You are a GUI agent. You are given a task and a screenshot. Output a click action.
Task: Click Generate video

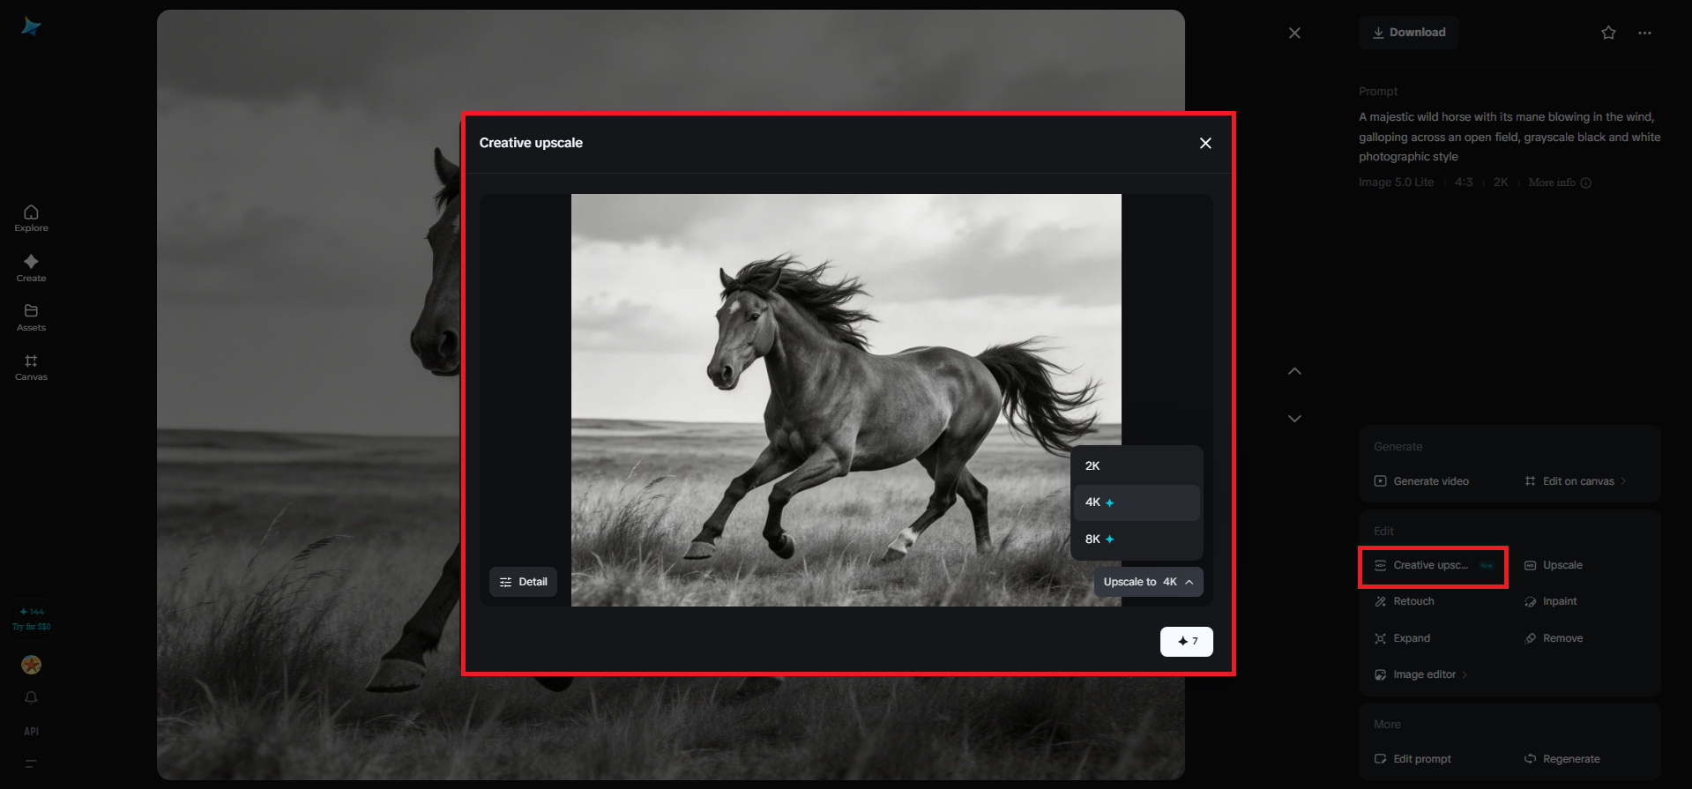1421,481
